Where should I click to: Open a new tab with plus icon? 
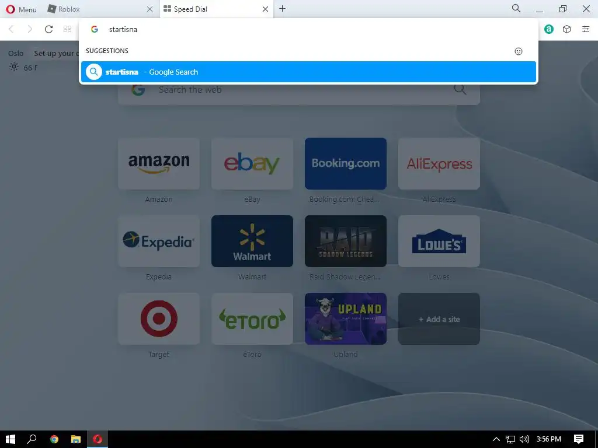coord(282,9)
